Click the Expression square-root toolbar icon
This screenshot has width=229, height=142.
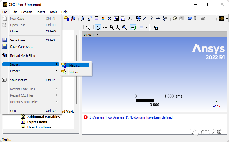pos(116,19)
